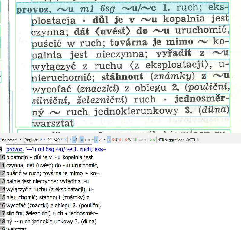Open HTR suggestions
241x230 pixels.
coord(171,140)
